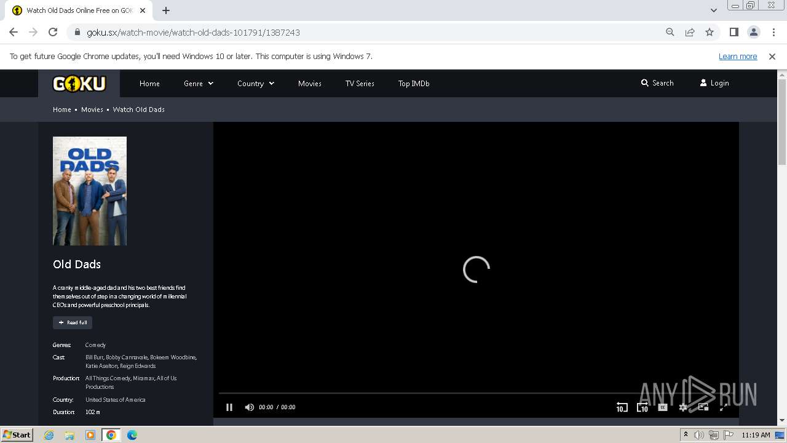This screenshot has width=787, height=443.
Task: Open the Movies menu item
Action: [x=310, y=84]
